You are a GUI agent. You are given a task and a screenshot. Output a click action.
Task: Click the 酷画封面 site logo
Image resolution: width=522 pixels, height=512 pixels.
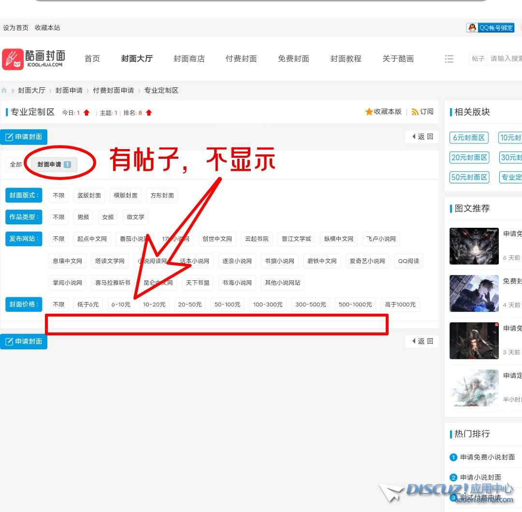tap(34, 59)
